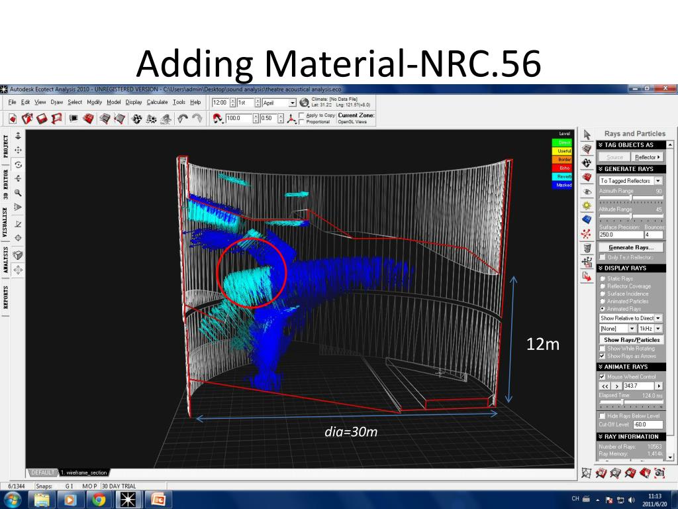The image size is (678, 509).
Task: Open Windows Explorer from the taskbar
Action: (x=42, y=500)
